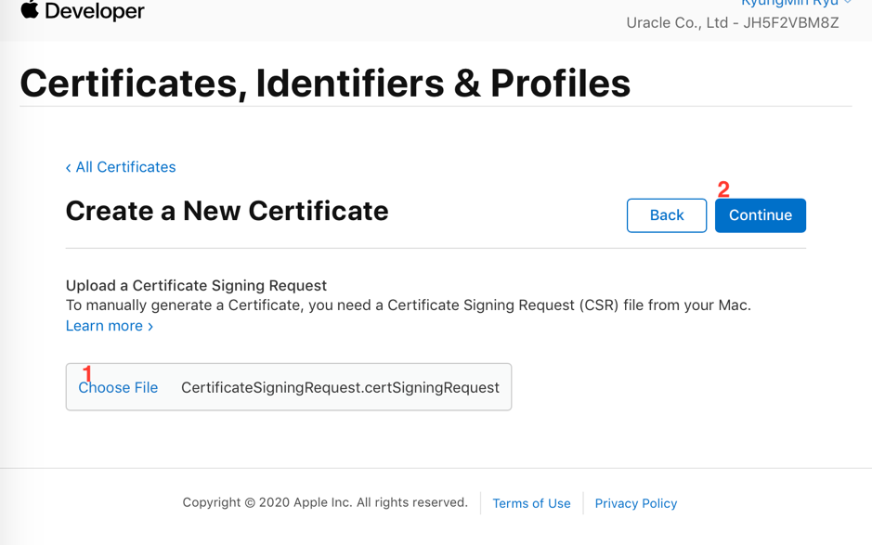872x545 pixels.
Task: Click the CertificateSigningRequest.certSigningRequest file name
Action: 340,387
